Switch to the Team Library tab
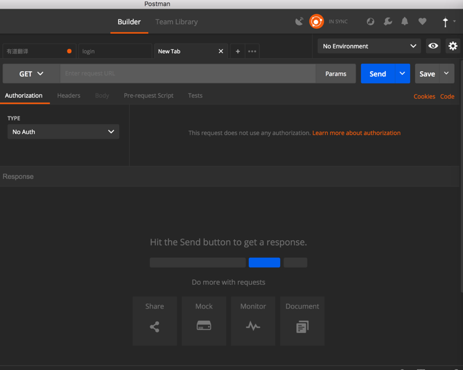 [x=177, y=22]
